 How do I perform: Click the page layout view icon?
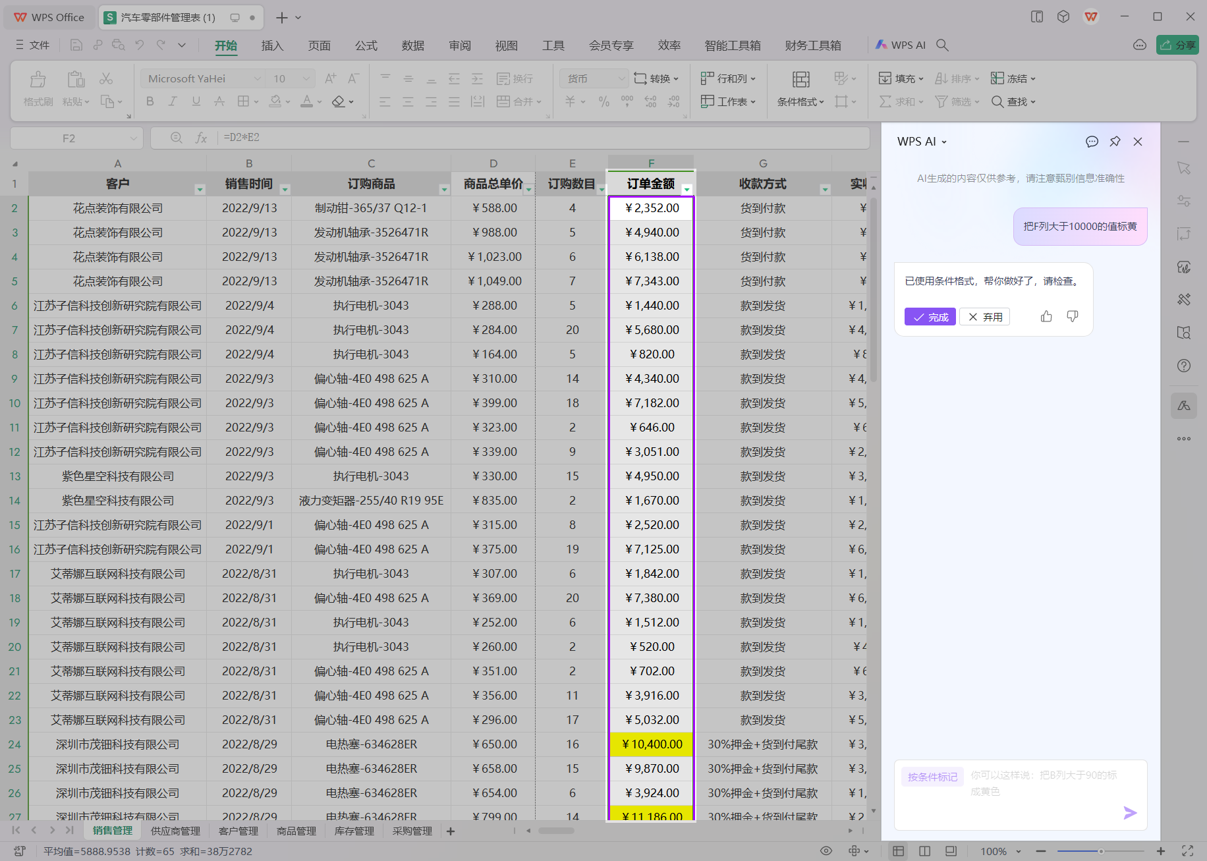click(x=925, y=851)
